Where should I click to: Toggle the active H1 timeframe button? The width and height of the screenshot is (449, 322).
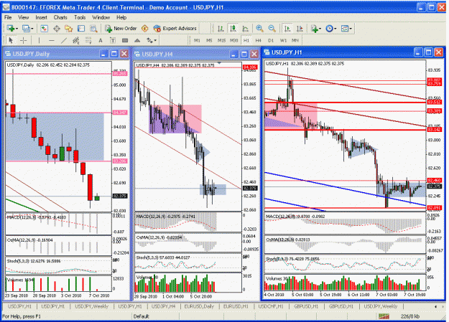click(x=246, y=40)
